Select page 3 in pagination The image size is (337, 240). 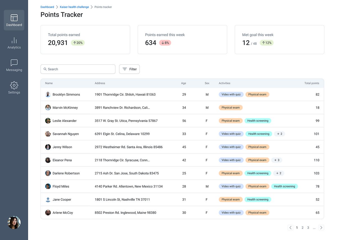tap(308, 228)
